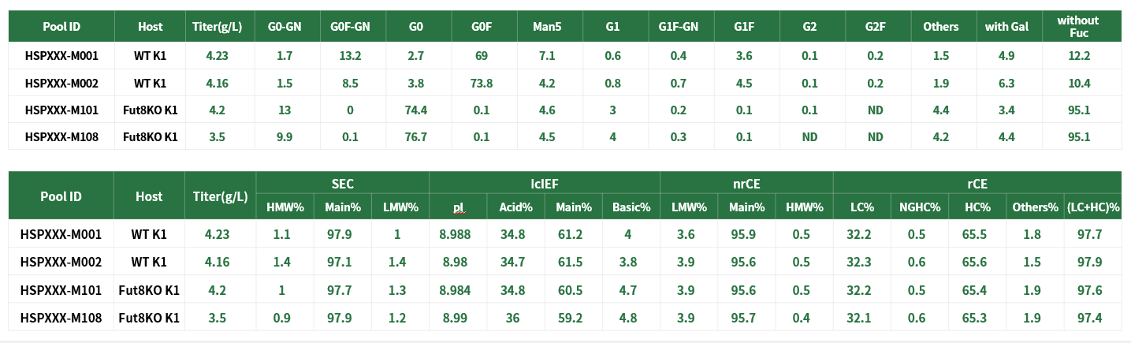The image size is (1131, 343).
Task: Click the pI value 8.988 cell
Action: pyautogui.click(x=457, y=234)
